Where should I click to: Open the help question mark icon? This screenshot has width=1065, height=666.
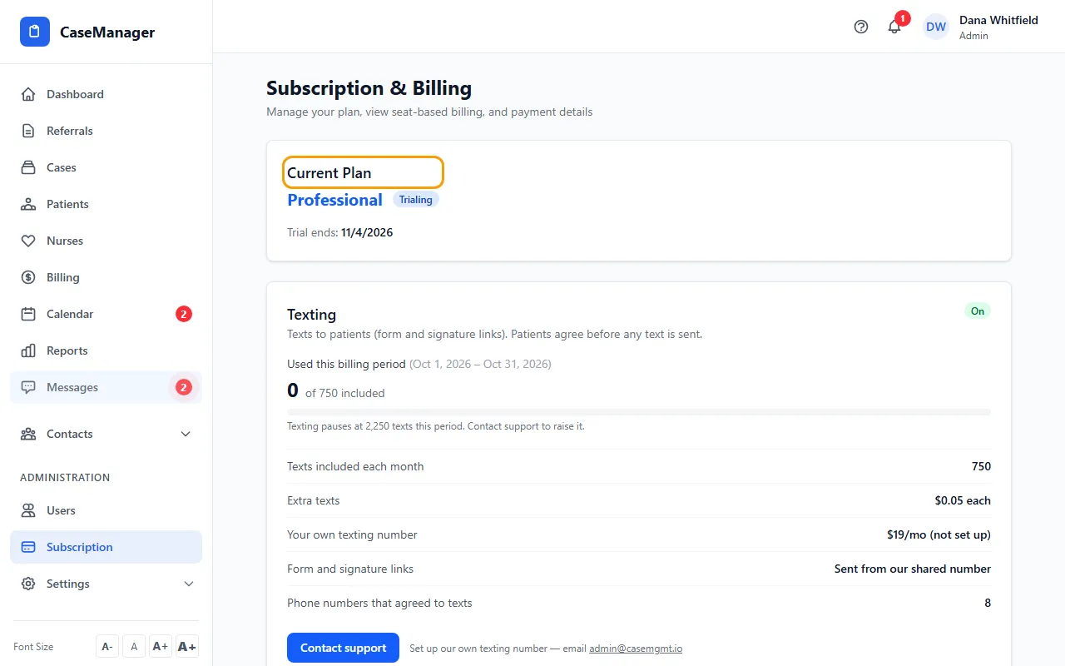click(x=861, y=27)
